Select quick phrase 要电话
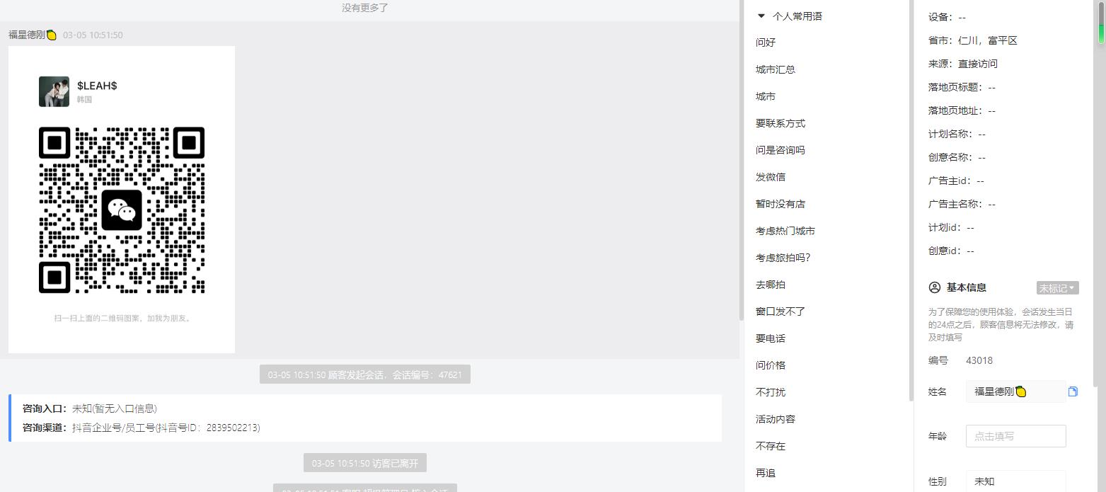Image resolution: width=1106 pixels, height=492 pixels. [771, 338]
